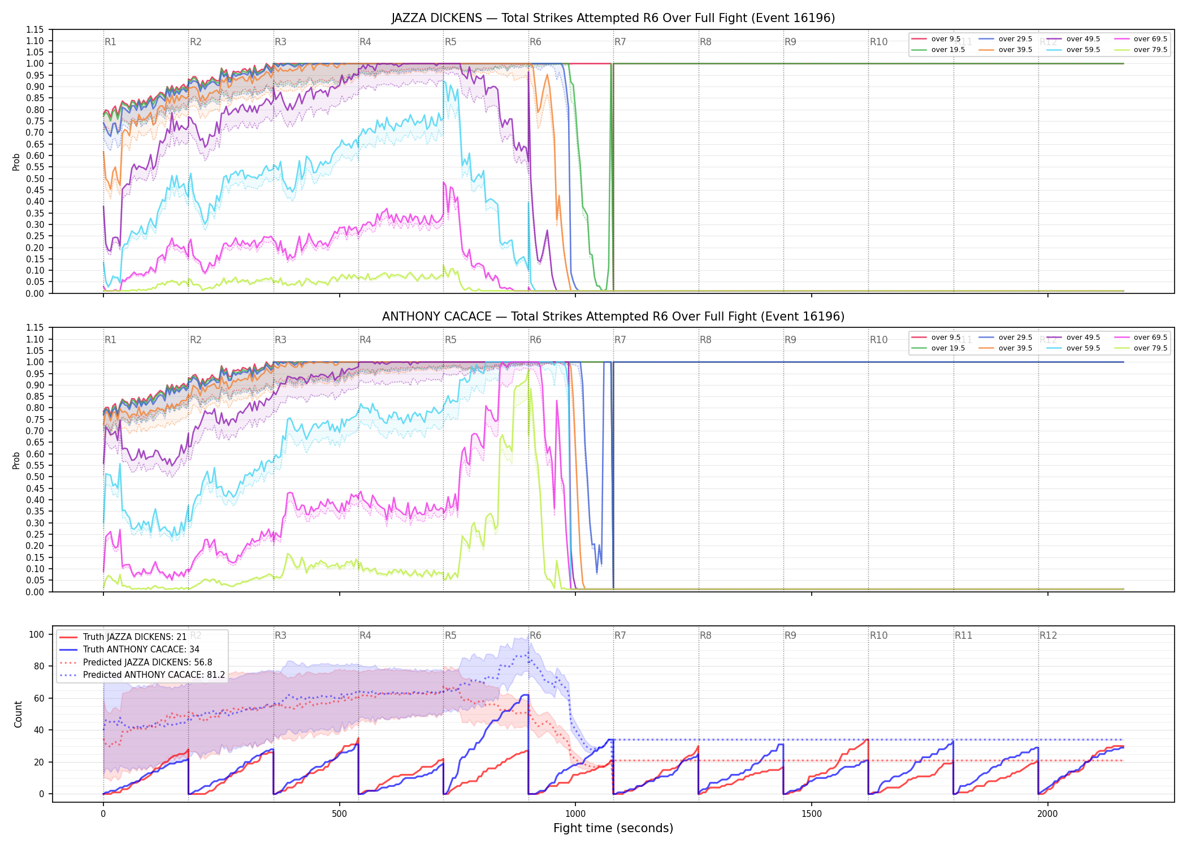1187x848 pixels.
Task: Select 'over 39.5' legend entry in Cacace chart
Action: coord(1006,348)
